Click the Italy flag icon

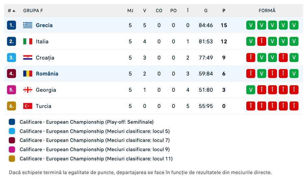(x=28, y=41)
